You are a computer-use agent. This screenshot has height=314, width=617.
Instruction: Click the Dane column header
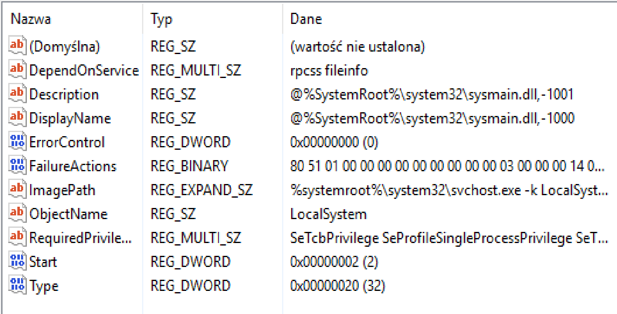point(306,19)
